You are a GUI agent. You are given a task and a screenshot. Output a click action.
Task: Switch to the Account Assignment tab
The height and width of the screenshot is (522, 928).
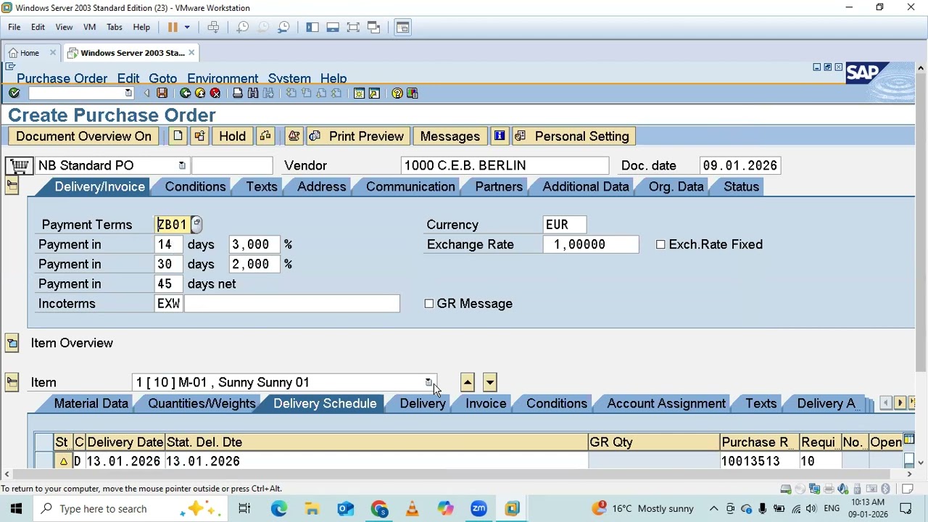(666, 404)
